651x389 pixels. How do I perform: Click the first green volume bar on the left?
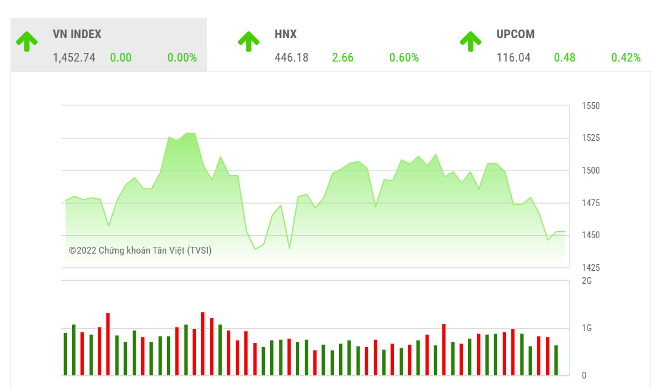(65, 354)
